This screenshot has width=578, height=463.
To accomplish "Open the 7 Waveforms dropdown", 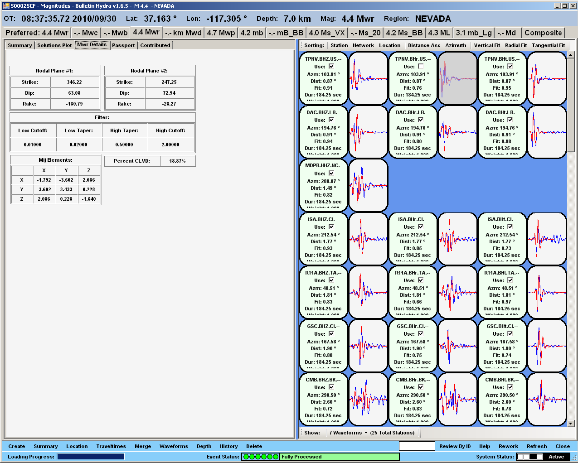I will pos(348,433).
